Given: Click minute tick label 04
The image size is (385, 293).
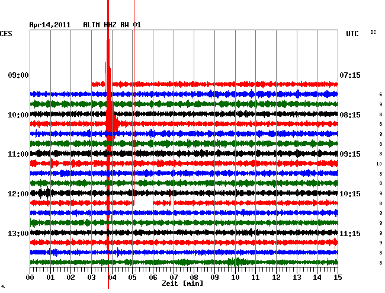Looking at the screenshot, I should 113,278.
